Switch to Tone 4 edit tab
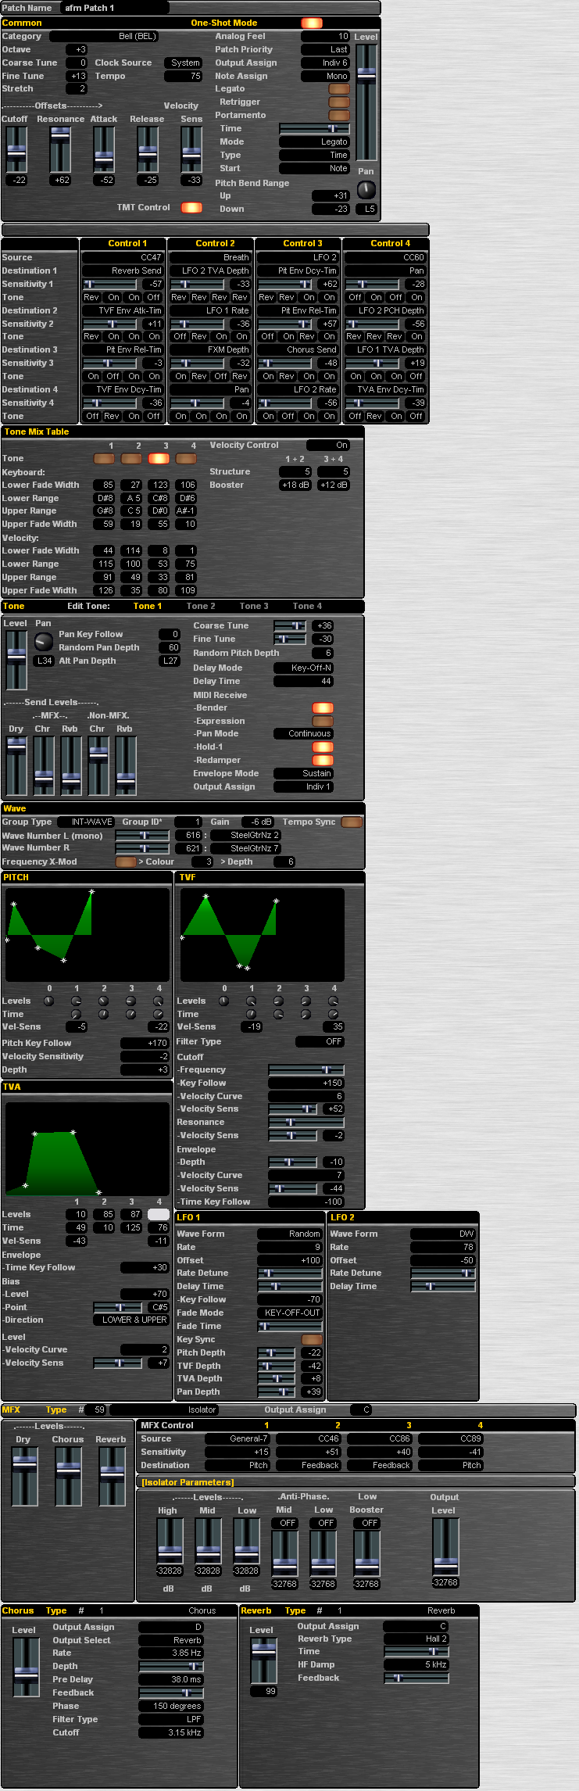This screenshot has height=1791, width=579. pos(307,606)
